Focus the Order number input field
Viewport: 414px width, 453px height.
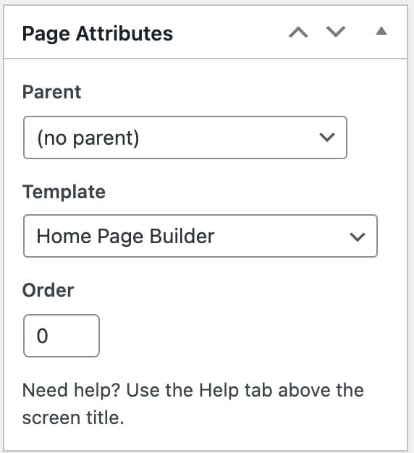click(x=62, y=336)
